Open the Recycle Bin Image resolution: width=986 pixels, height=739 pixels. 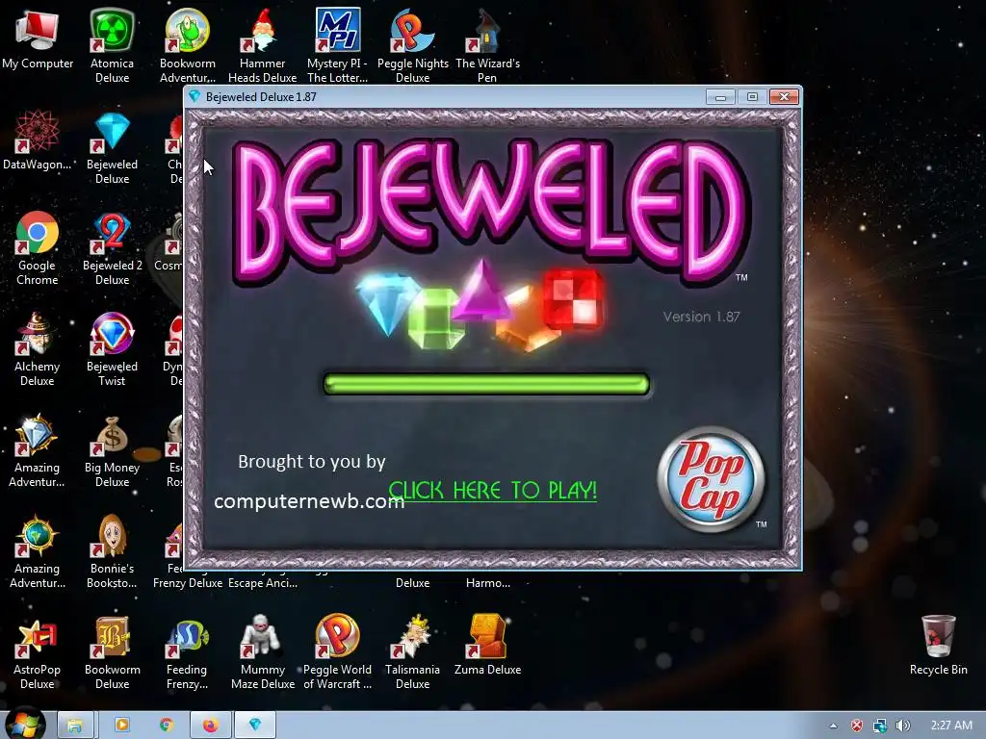pos(938,646)
